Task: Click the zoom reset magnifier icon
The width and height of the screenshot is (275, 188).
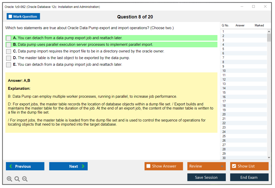Action: (x=17, y=179)
